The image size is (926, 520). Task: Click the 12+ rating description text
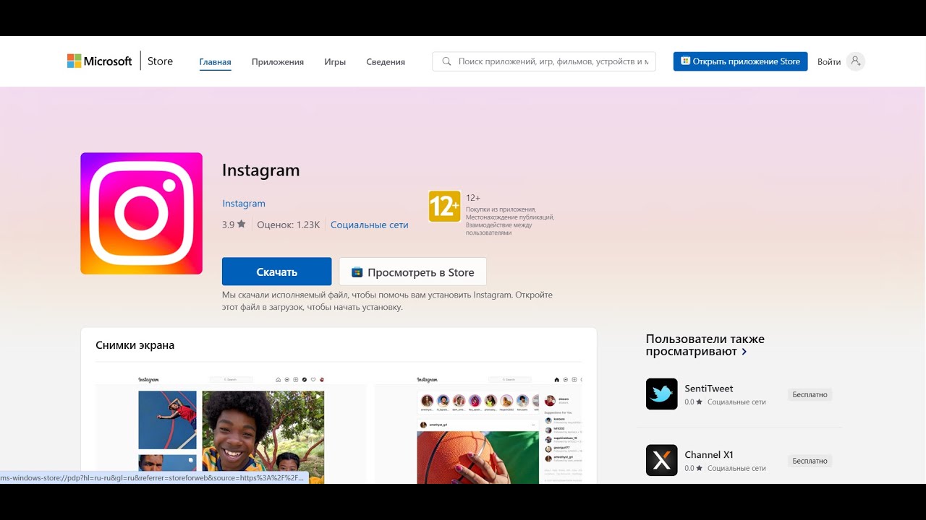click(510, 221)
